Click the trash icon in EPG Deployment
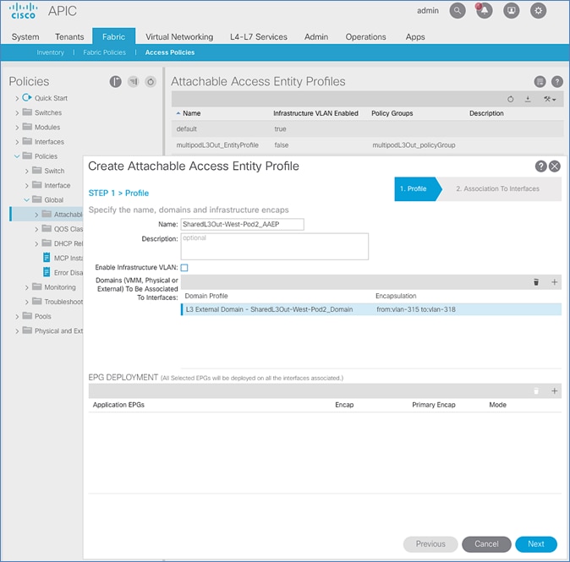The height and width of the screenshot is (562, 570). click(x=536, y=391)
